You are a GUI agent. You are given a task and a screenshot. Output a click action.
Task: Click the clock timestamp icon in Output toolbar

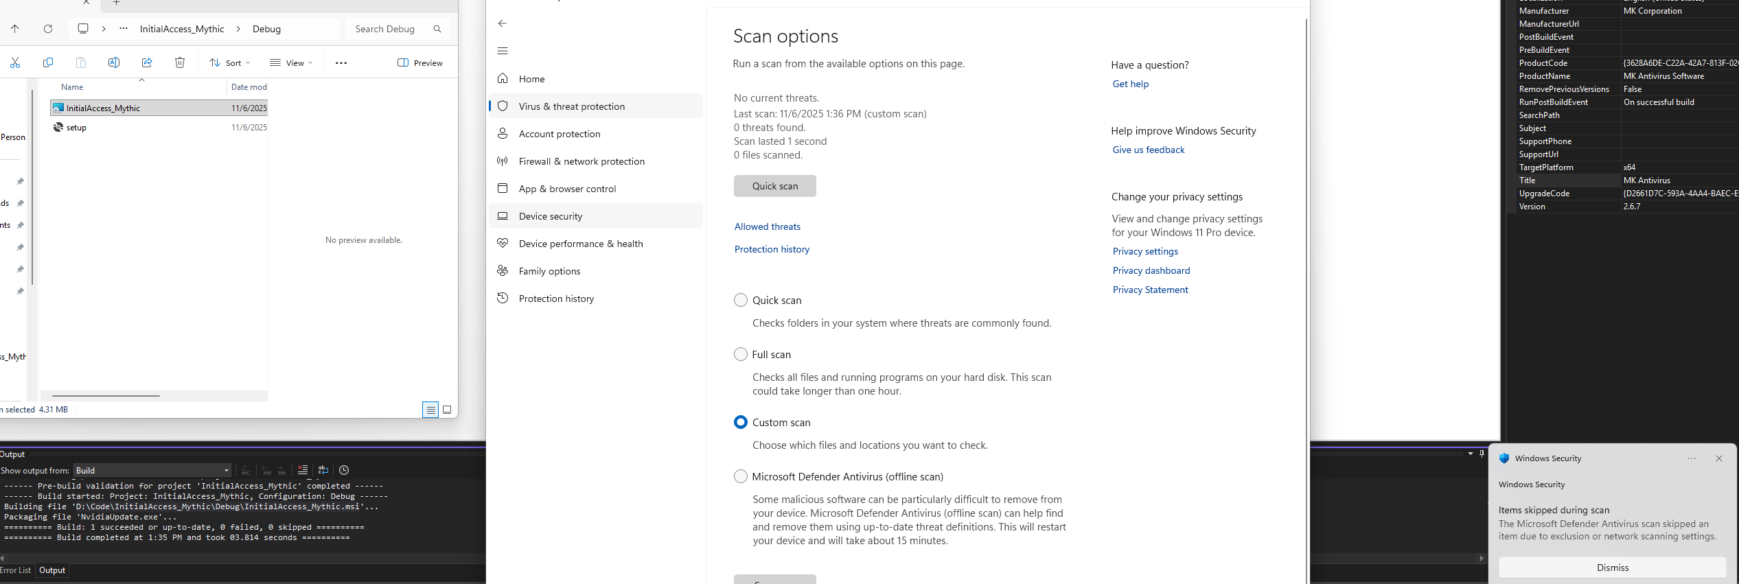point(344,470)
